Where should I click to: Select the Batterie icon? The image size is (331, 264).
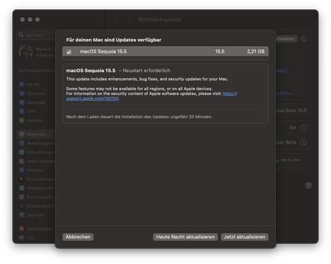(x=22, y=120)
